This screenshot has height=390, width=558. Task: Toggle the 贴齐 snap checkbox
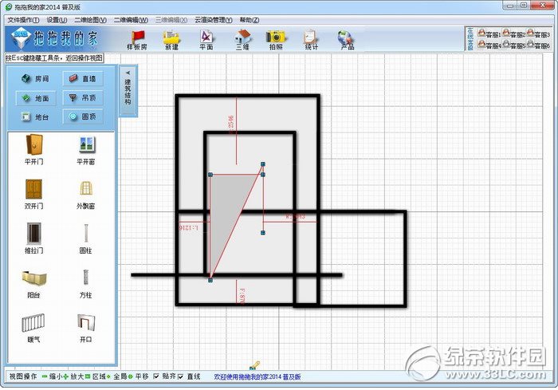click(x=156, y=376)
